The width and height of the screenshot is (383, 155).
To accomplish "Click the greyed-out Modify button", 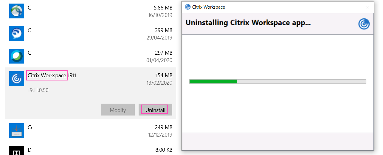I will [118, 110].
